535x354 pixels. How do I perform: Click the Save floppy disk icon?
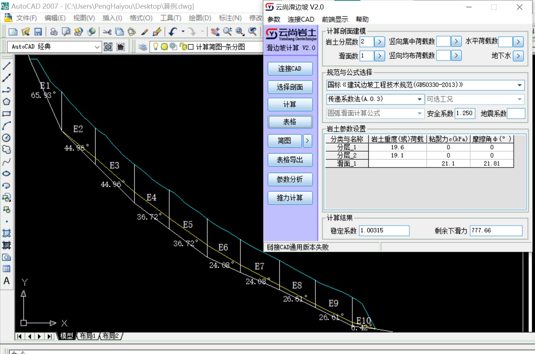pyautogui.click(x=38, y=32)
